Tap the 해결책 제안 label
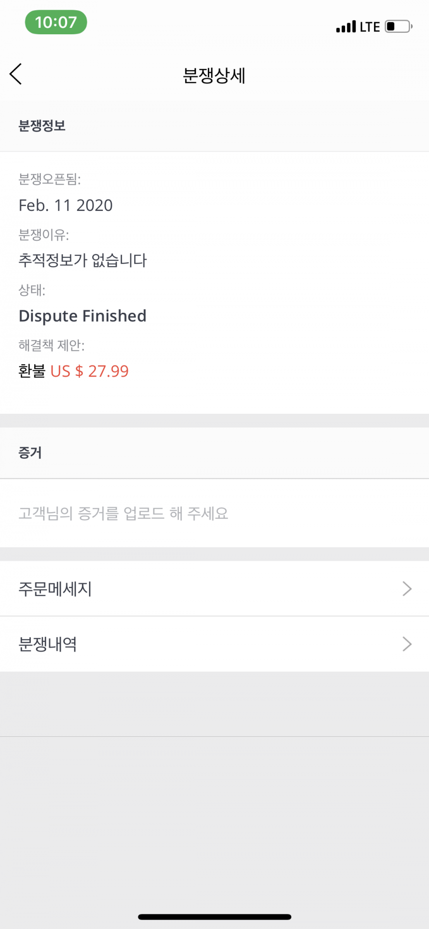Screen dimensions: 429x929 point(51,345)
